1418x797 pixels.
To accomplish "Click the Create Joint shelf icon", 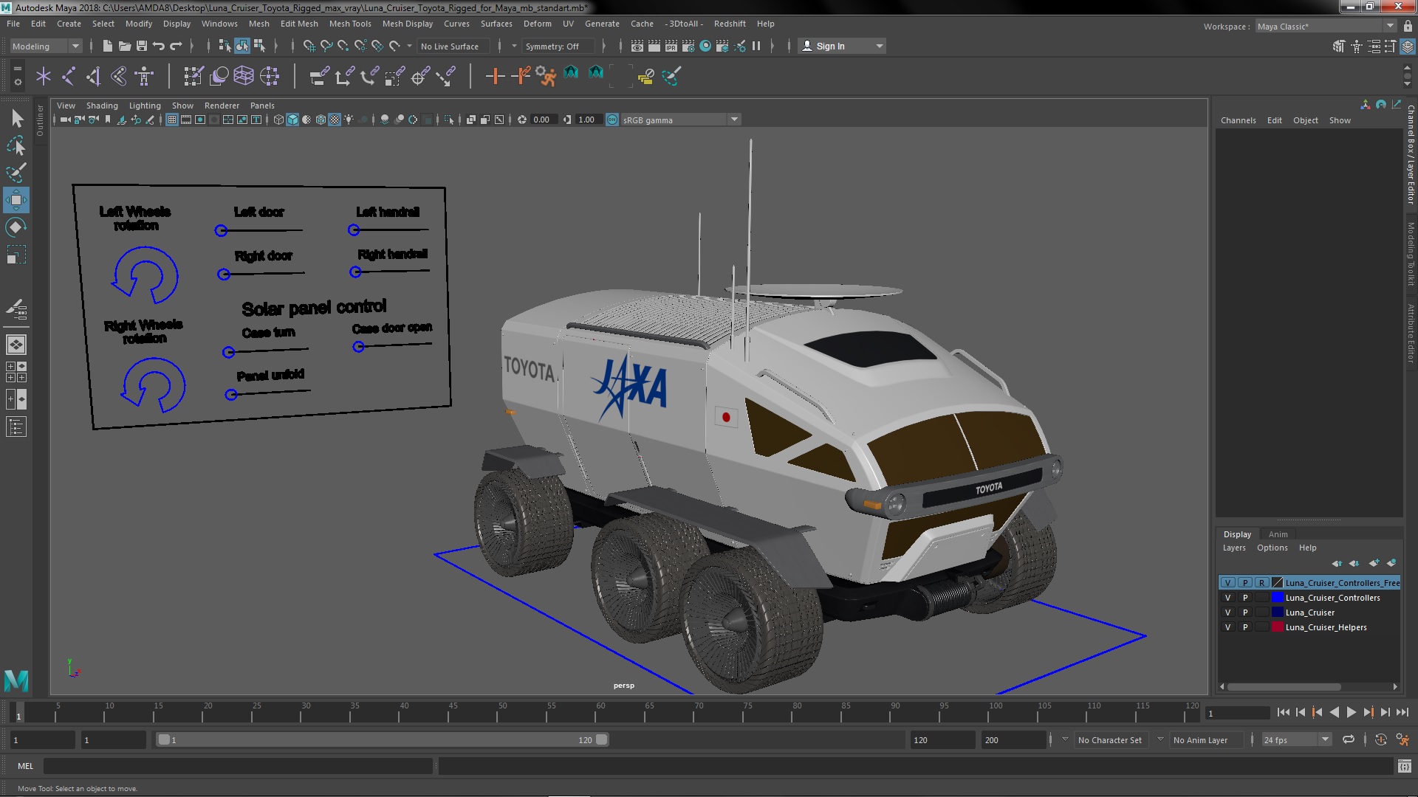I will pyautogui.click(x=69, y=76).
